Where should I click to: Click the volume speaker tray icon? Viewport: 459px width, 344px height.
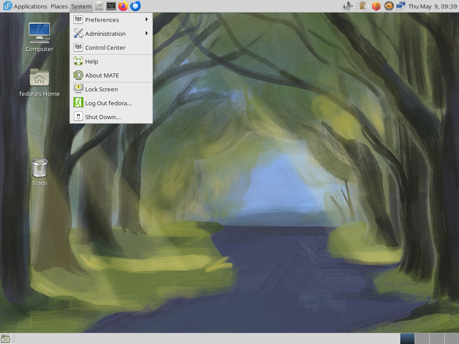(x=347, y=6)
